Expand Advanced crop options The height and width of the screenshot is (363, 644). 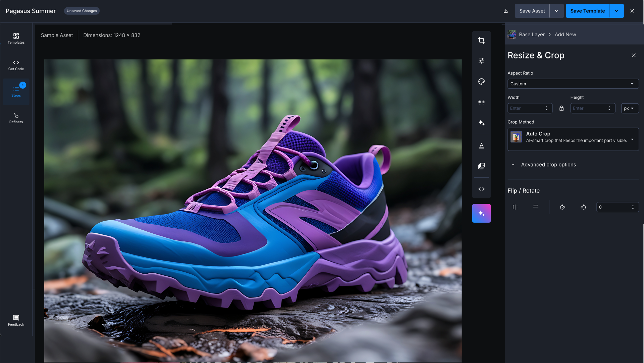click(x=548, y=165)
